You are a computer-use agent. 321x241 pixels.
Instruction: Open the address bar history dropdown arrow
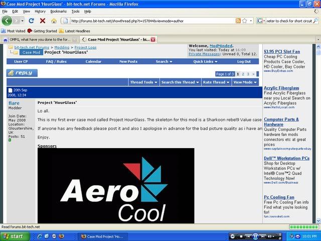coord(251,21)
